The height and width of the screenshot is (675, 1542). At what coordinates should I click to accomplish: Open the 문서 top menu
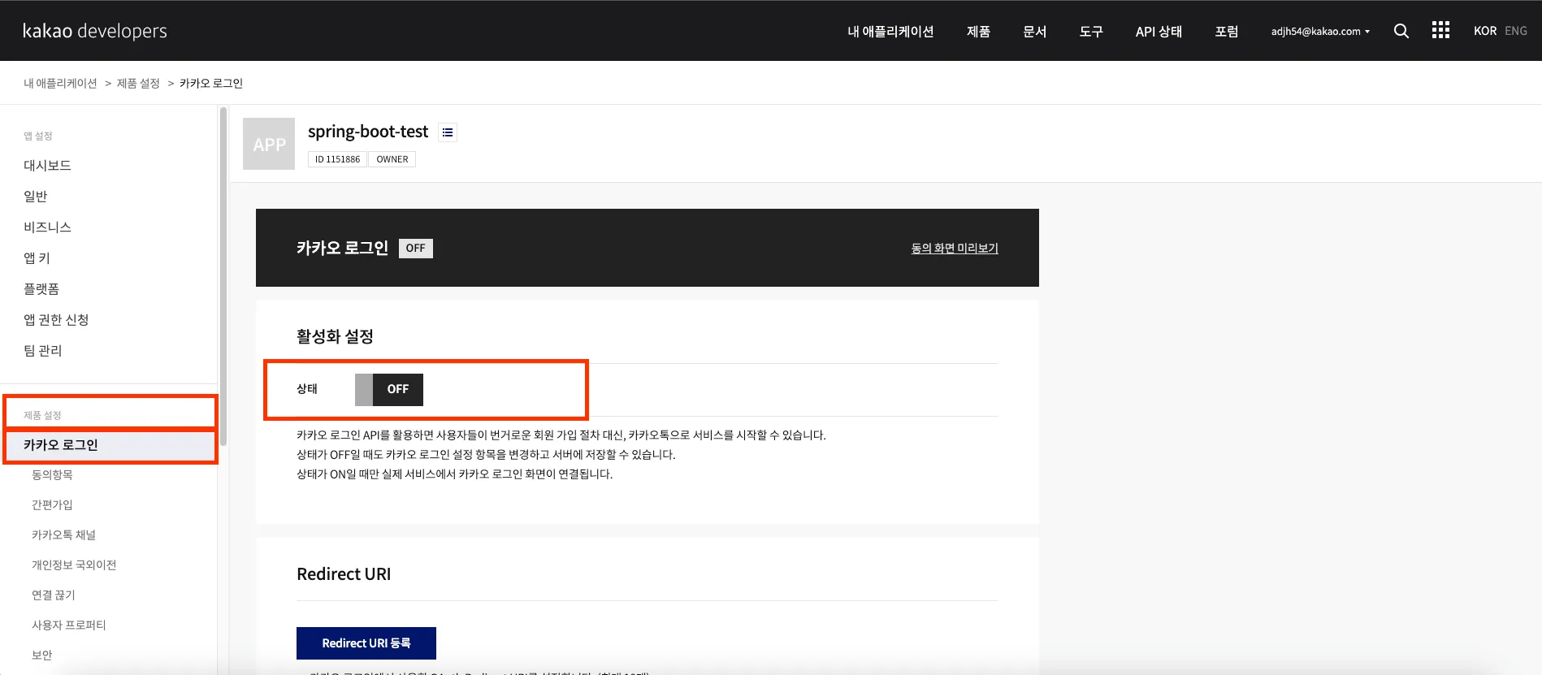point(1034,32)
